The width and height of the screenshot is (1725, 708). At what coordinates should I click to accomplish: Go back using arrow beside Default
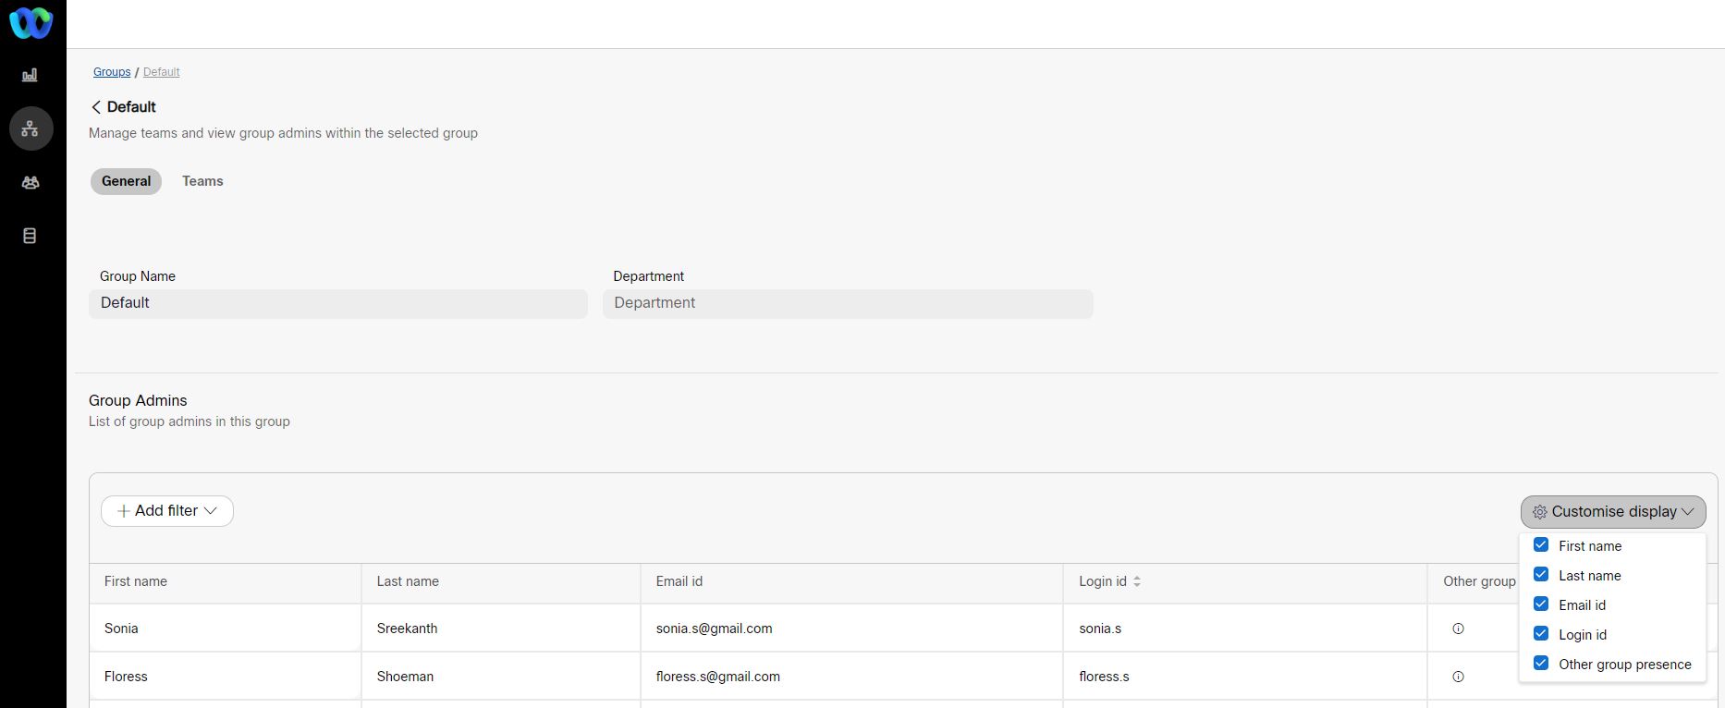[x=96, y=107]
